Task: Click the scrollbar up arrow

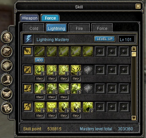Action: [134, 49]
